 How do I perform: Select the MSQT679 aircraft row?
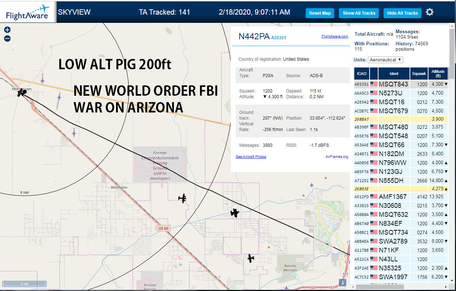(401, 111)
